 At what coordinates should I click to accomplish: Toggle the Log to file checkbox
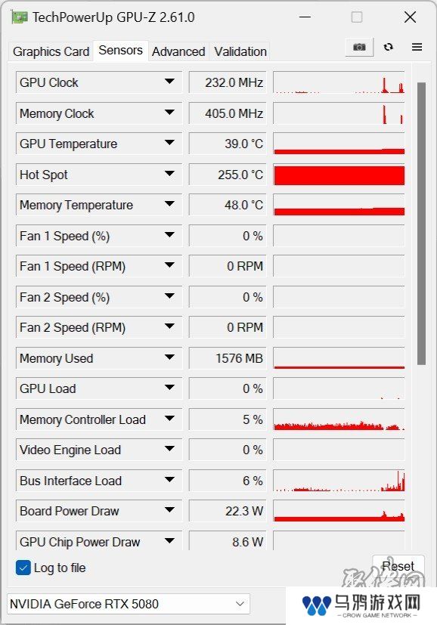23,568
